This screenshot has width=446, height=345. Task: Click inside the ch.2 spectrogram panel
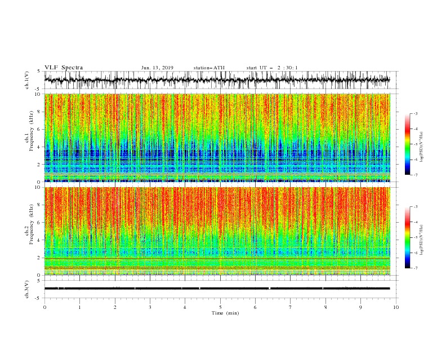[x=217, y=231]
